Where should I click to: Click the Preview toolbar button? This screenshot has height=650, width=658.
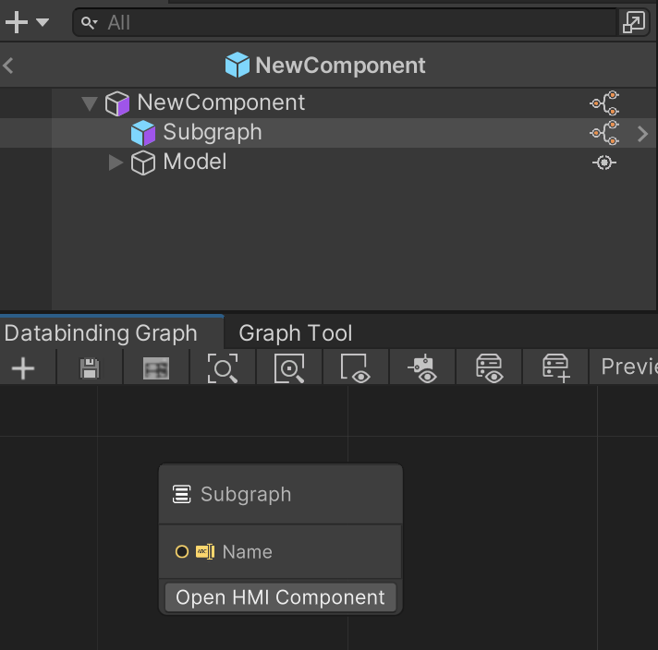[x=624, y=367]
